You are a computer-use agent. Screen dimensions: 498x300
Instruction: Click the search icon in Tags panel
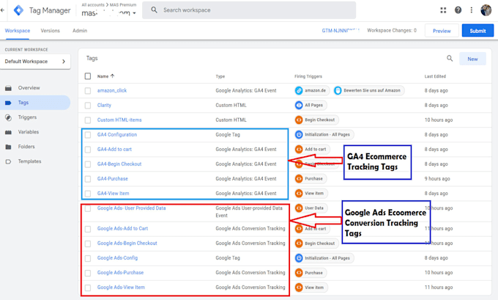click(x=450, y=58)
